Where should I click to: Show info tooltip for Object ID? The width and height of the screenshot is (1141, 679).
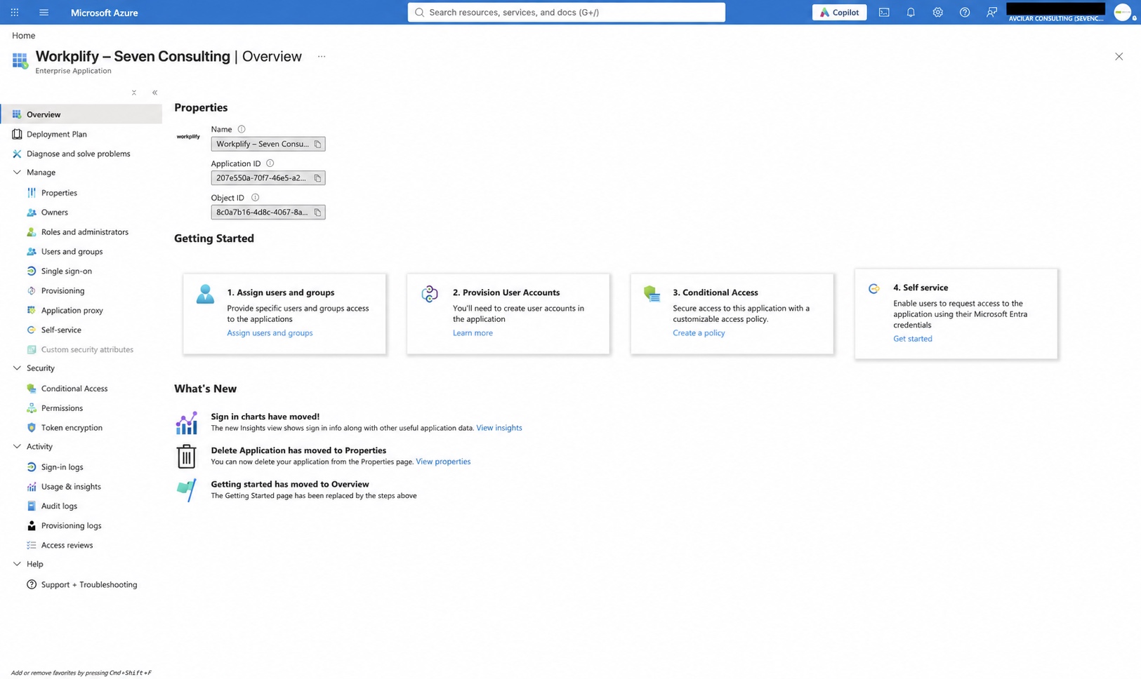pos(255,198)
